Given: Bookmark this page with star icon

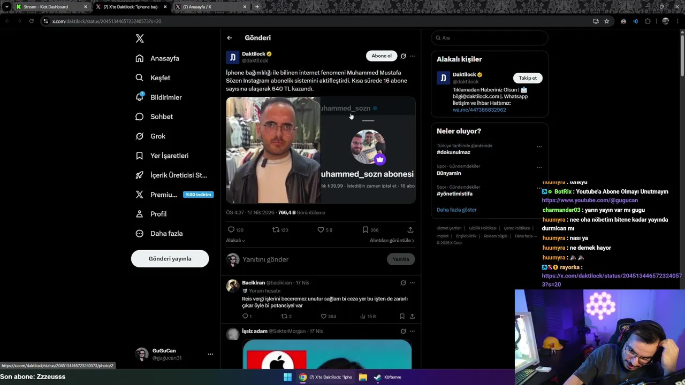Looking at the screenshot, I should pos(606,21).
